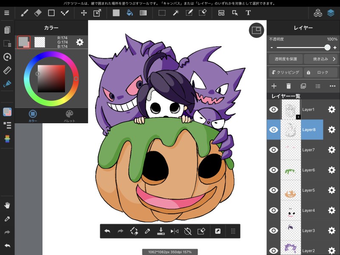
Task: Select the Hand pan tool
Action: (7, 205)
